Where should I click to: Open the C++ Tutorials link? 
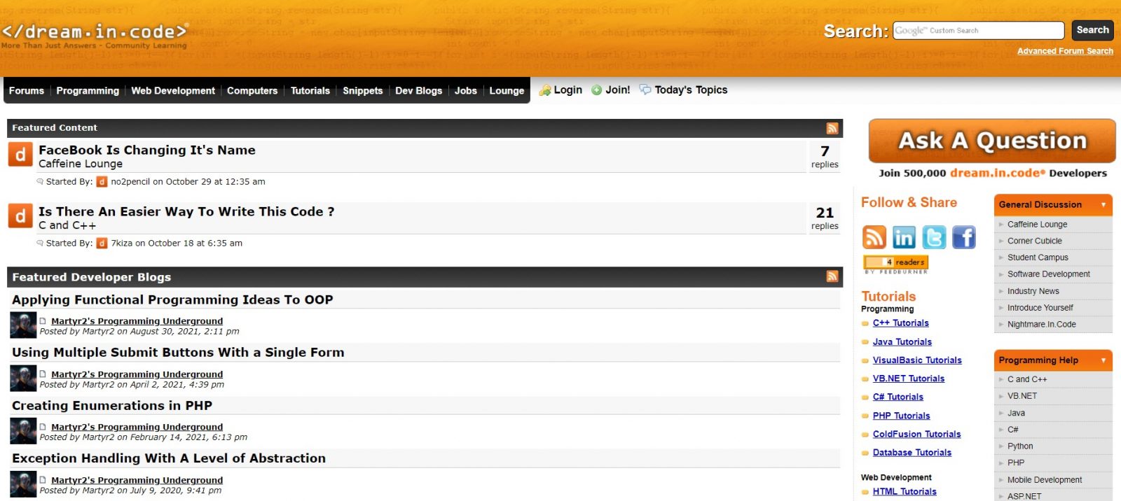point(900,323)
